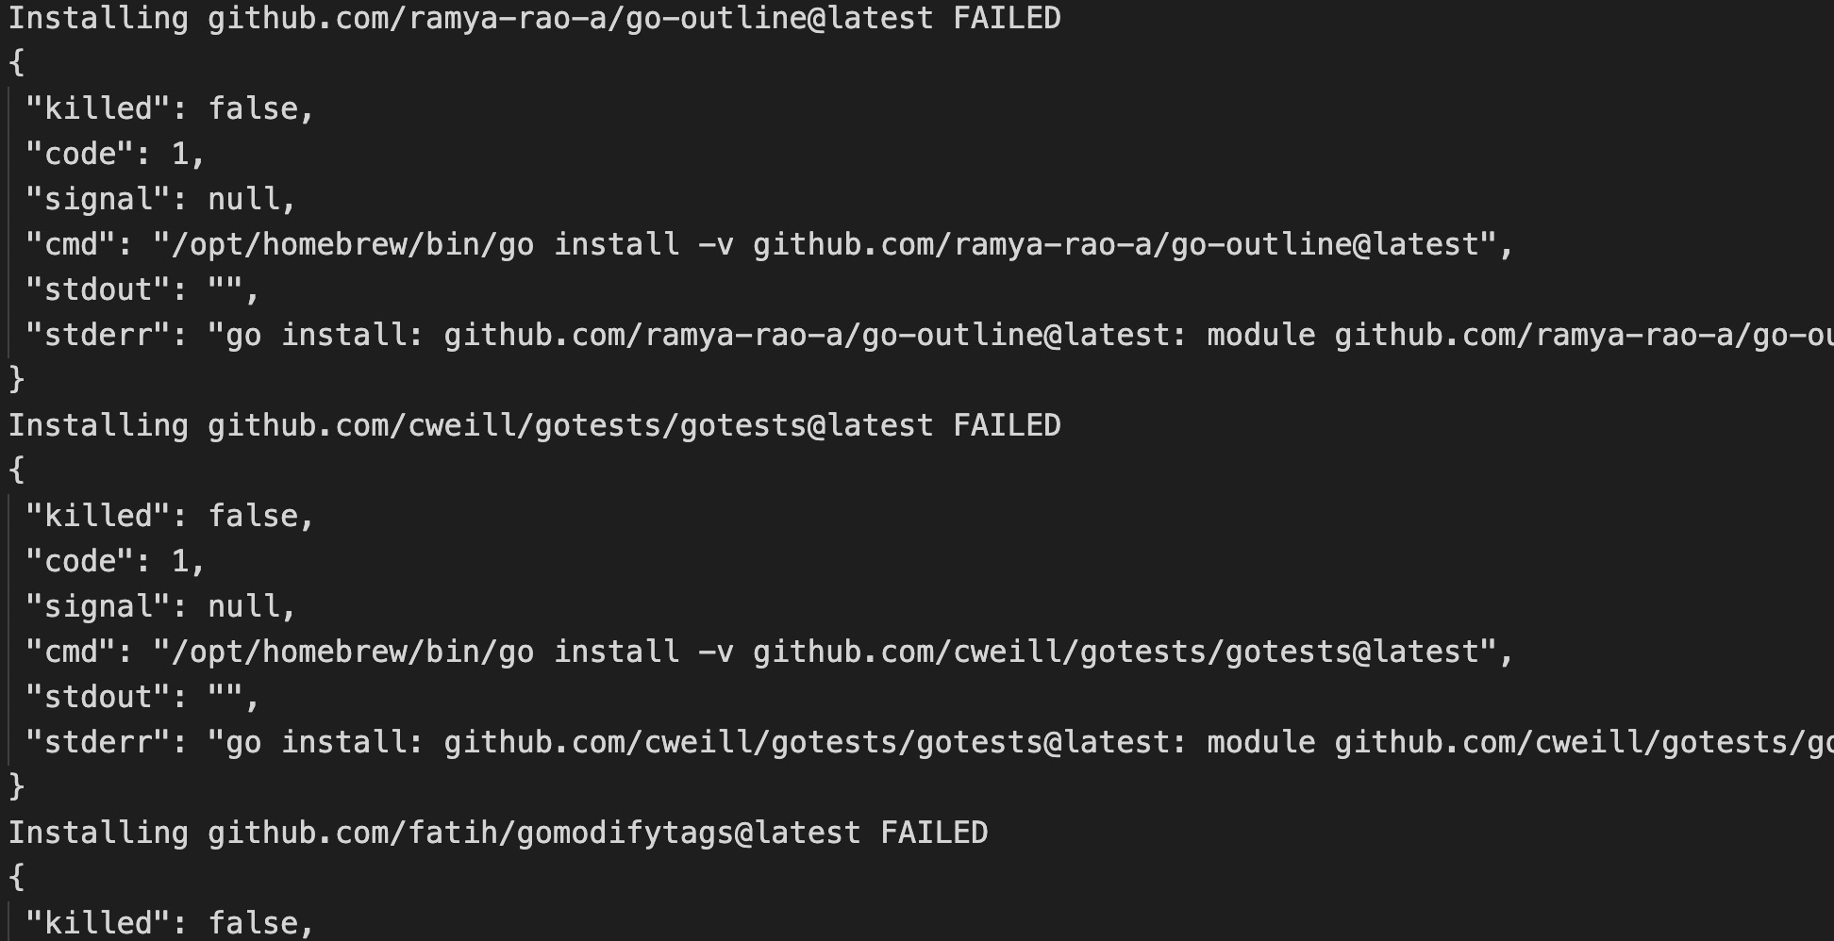Click the "killed": false line under gomodifytags
Screen dimensions: 1834x941
[170, 922]
